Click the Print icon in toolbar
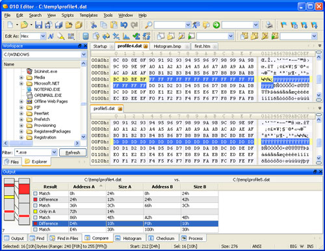The image size is (325, 251). coord(269,25)
